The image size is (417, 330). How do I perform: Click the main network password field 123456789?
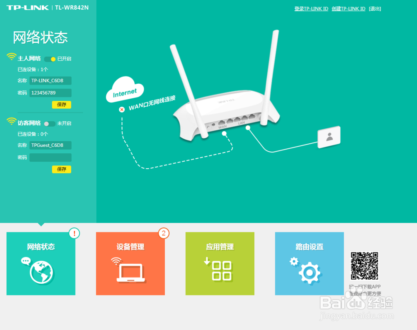pyautogui.click(x=50, y=93)
